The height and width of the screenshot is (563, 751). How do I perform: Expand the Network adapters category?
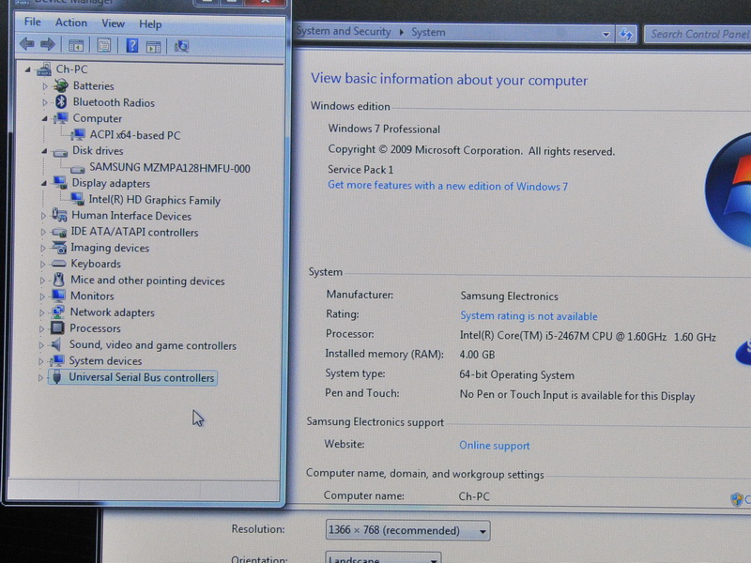pyautogui.click(x=41, y=312)
